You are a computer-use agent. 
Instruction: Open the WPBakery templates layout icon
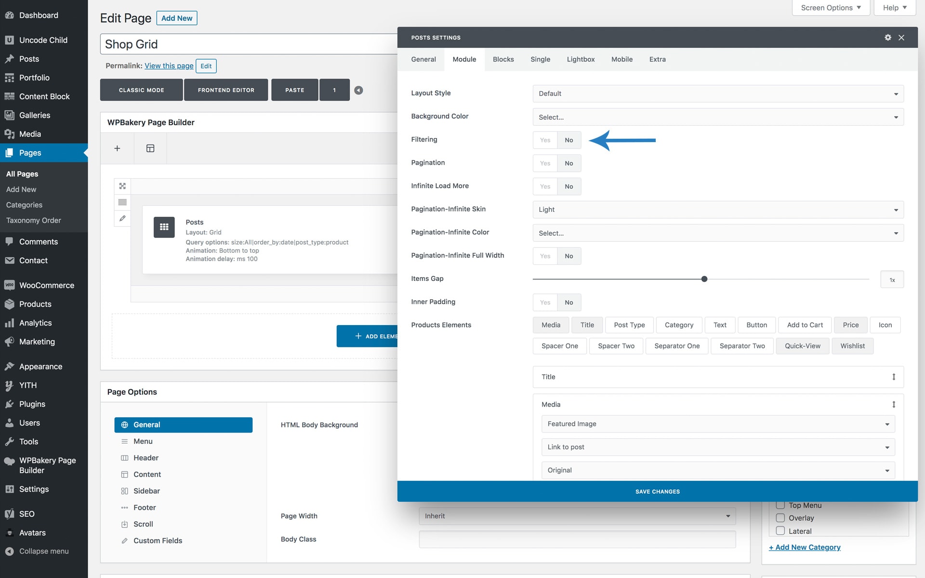pyautogui.click(x=150, y=148)
